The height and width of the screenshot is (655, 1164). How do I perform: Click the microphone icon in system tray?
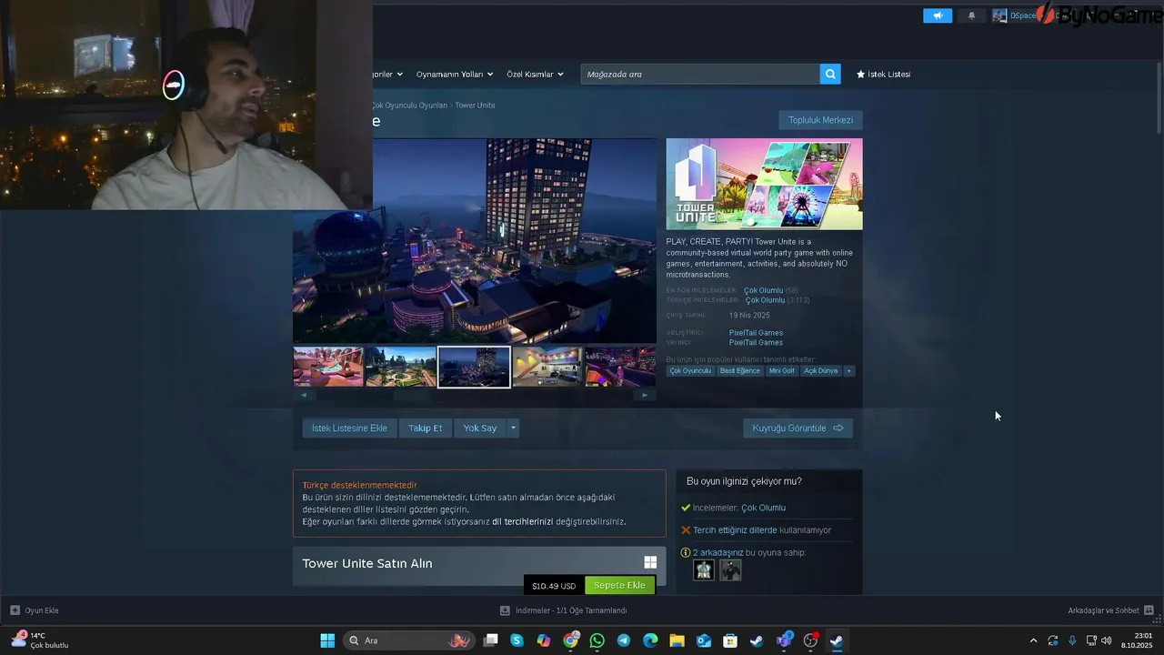tap(1072, 640)
